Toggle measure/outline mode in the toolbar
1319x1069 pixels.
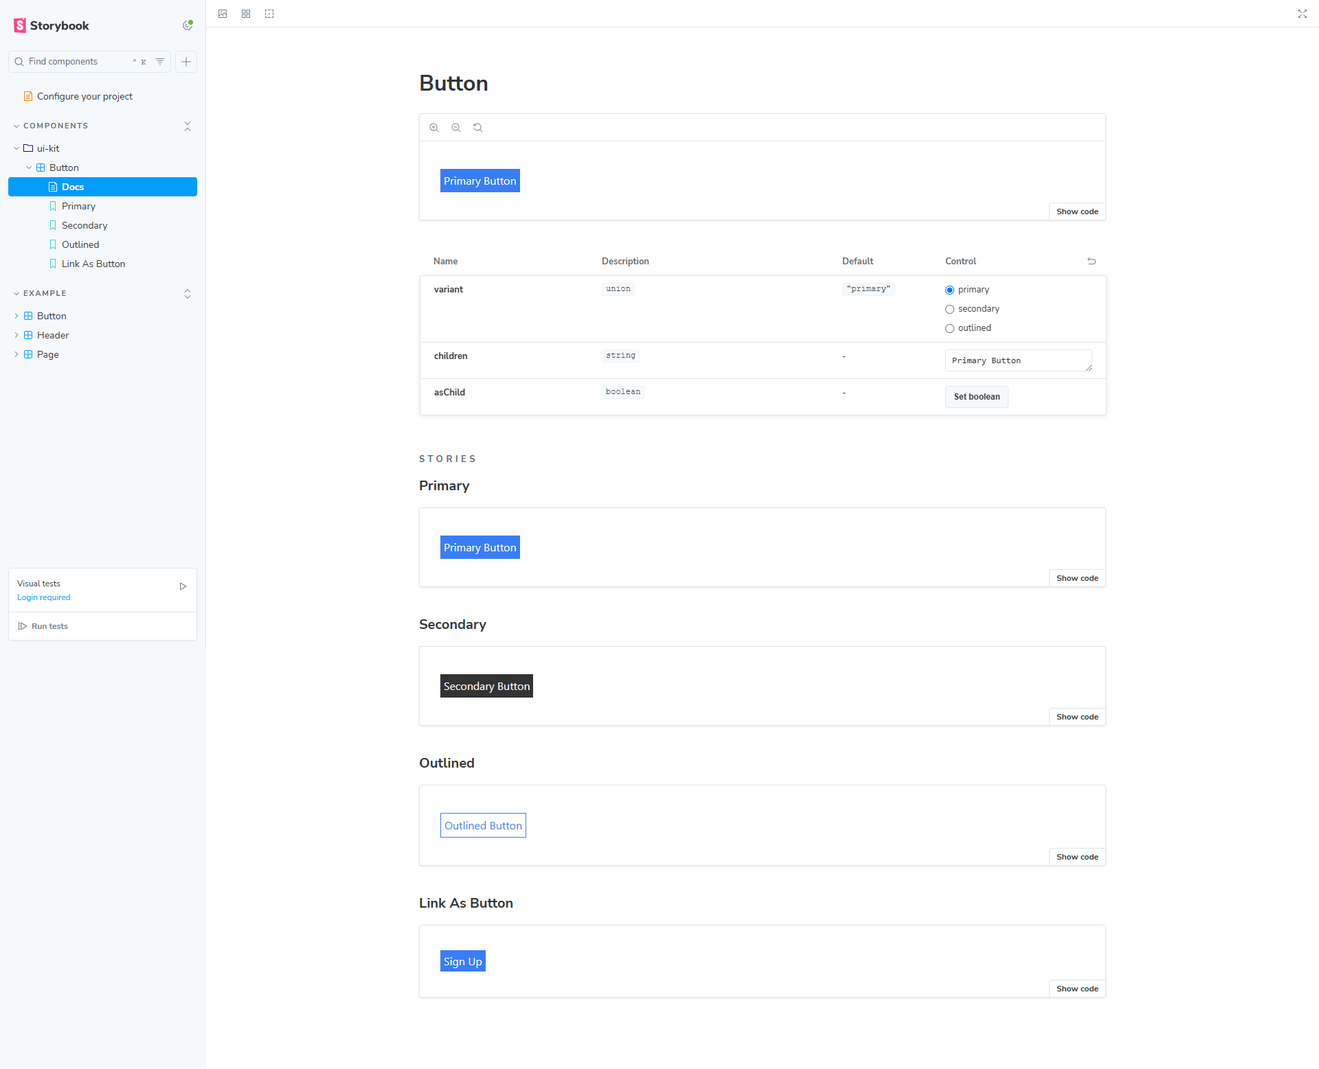269,14
